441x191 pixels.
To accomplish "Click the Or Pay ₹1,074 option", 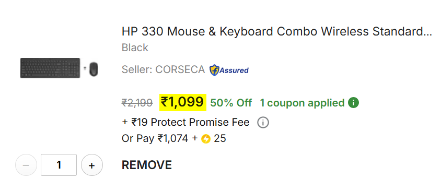I will point(155,138).
